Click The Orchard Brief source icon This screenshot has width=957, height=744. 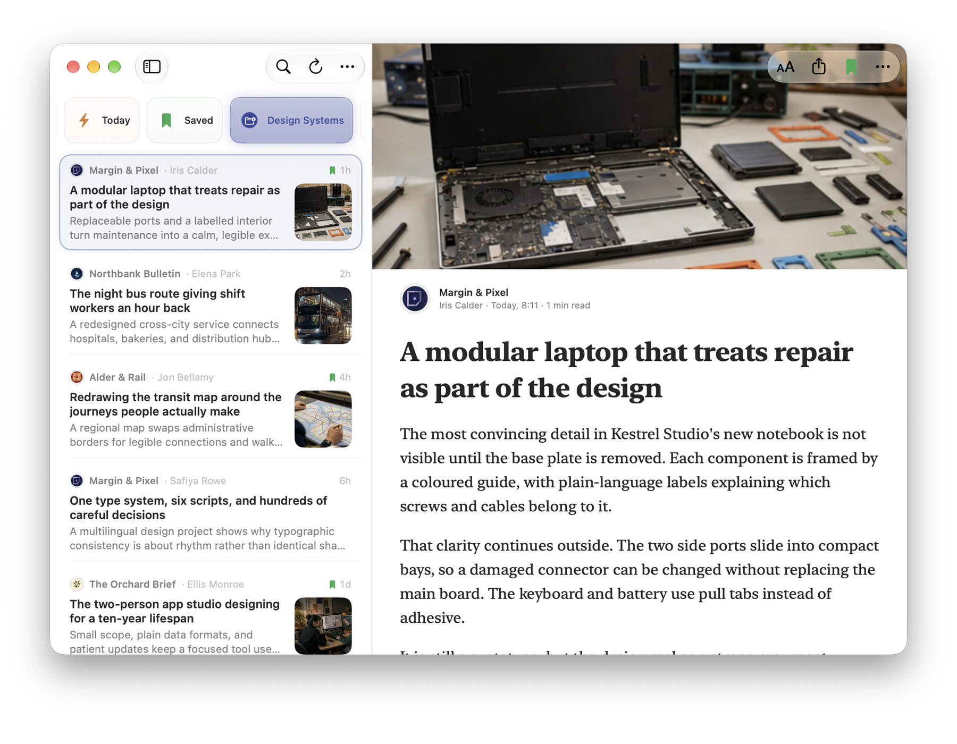pyautogui.click(x=77, y=584)
